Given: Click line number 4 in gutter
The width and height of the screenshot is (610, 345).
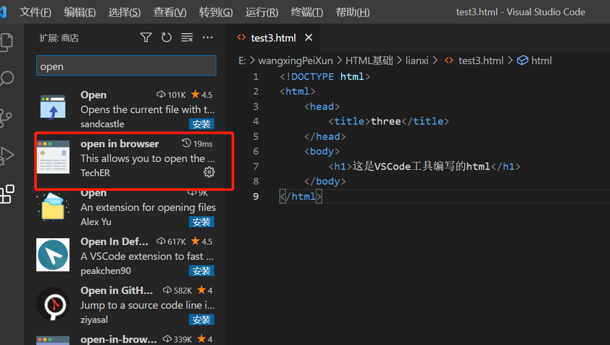Looking at the screenshot, I should [x=256, y=121].
